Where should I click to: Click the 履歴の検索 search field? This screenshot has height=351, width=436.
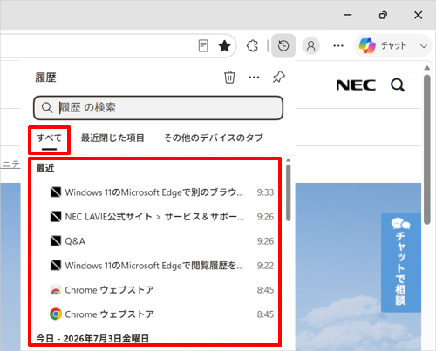(x=158, y=108)
